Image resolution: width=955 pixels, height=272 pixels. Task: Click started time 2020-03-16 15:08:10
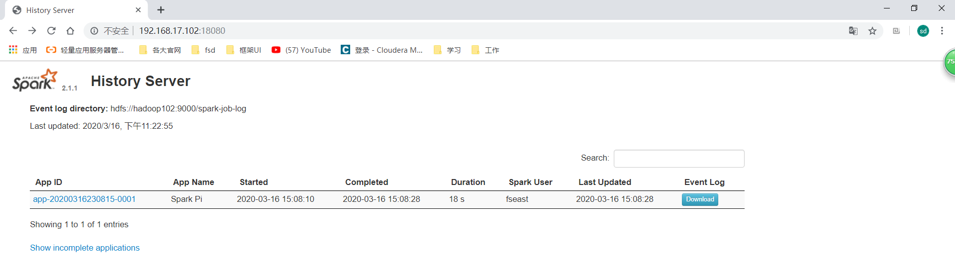pos(276,199)
